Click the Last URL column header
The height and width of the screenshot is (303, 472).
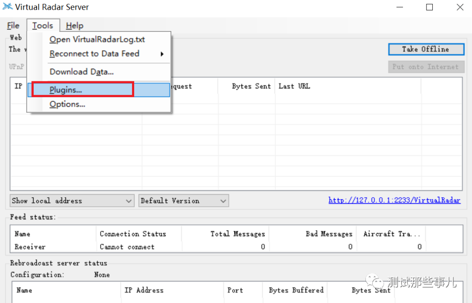(x=348, y=86)
